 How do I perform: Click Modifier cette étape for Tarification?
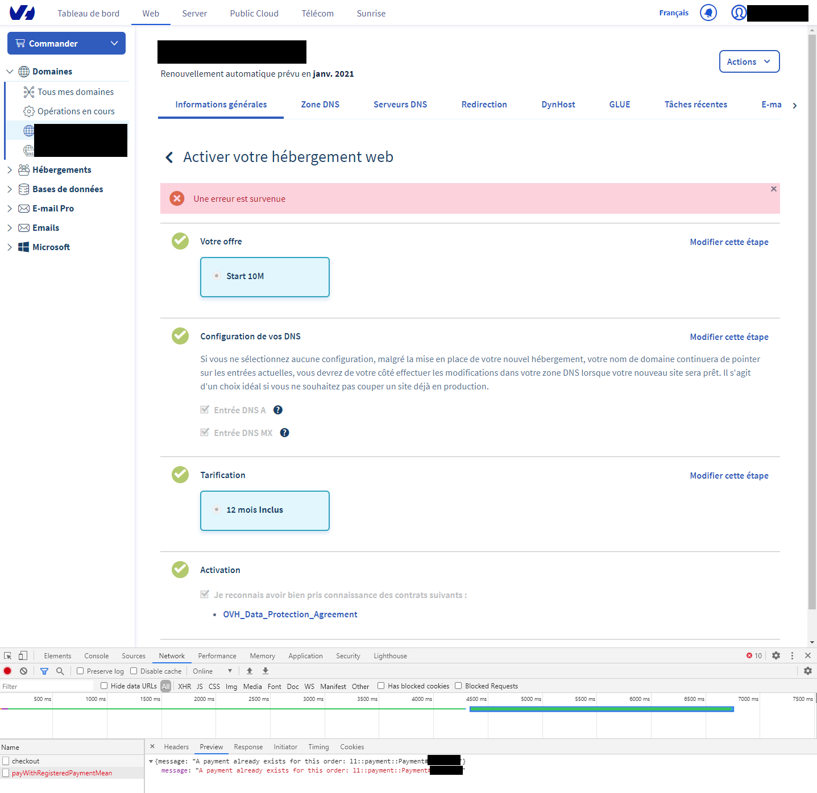[x=729, y=476]
